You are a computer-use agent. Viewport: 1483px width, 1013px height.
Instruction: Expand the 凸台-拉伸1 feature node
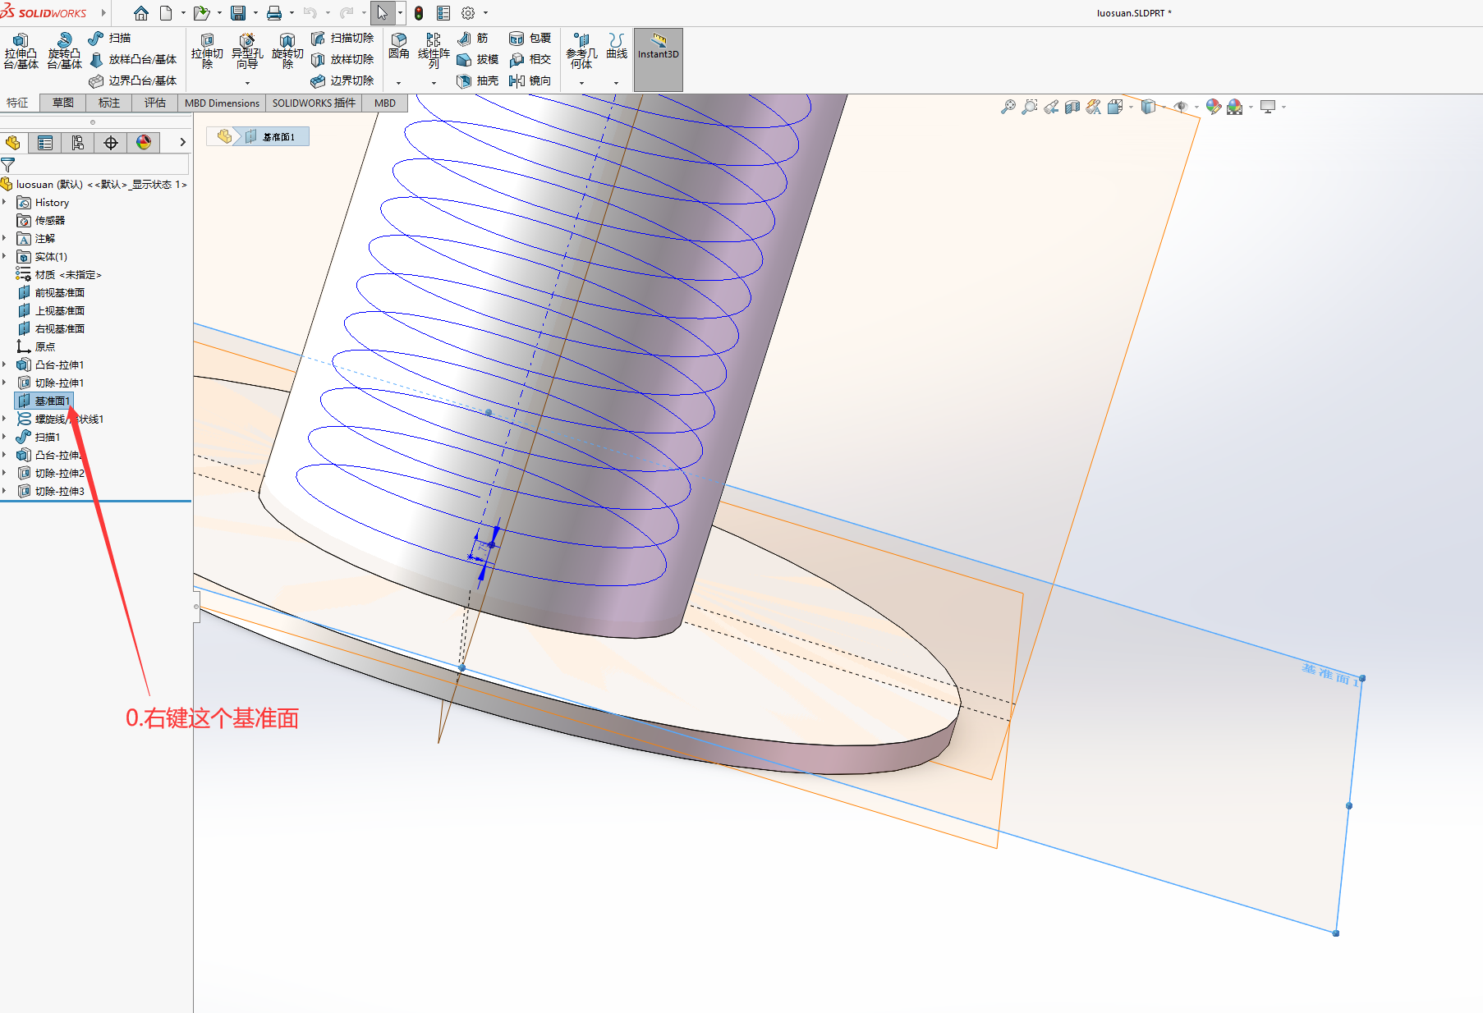pos(5,364)
